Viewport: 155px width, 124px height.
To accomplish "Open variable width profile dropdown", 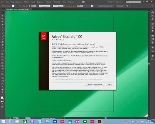I will pyautogui.click(x=51, y=6).
